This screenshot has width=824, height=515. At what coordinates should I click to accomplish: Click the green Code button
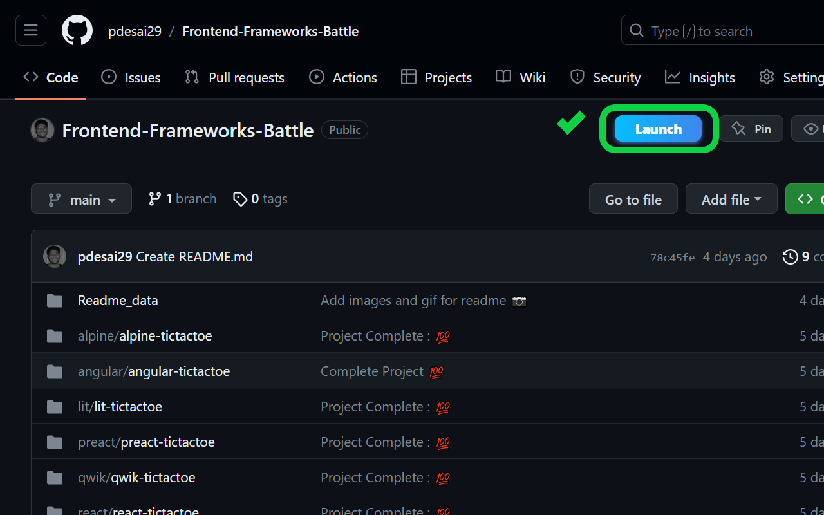805,199
